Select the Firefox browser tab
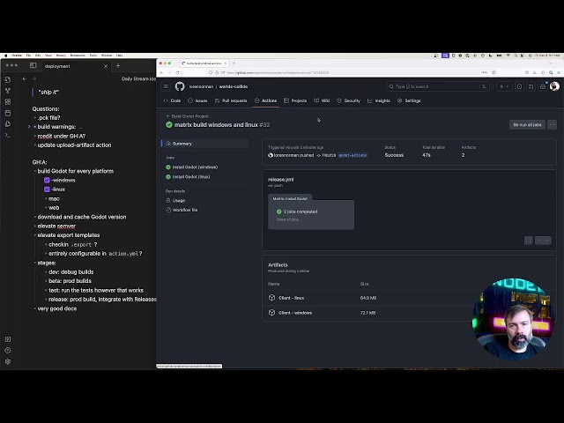Viewport: 564px width, 423px height. 204,63
